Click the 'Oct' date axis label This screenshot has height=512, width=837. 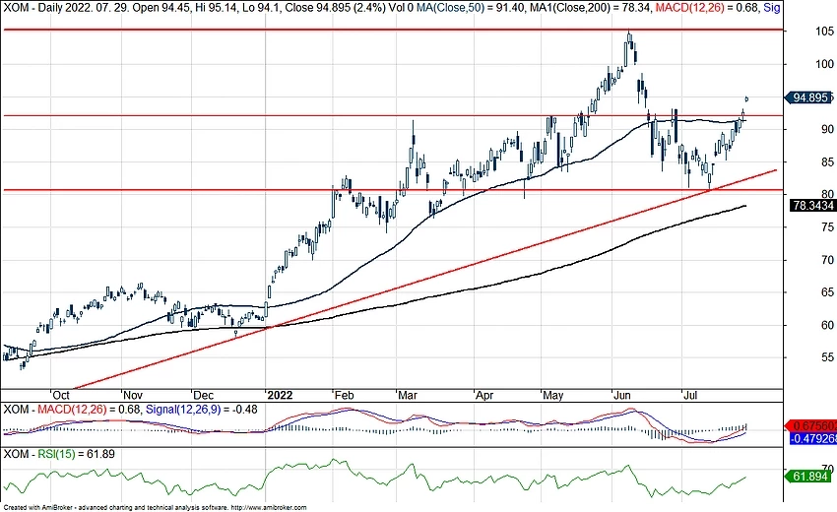click(61, 396)
